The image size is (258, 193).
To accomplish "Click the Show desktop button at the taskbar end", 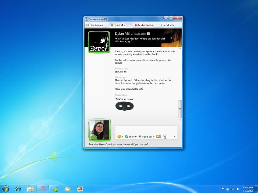I will [256, 189].
